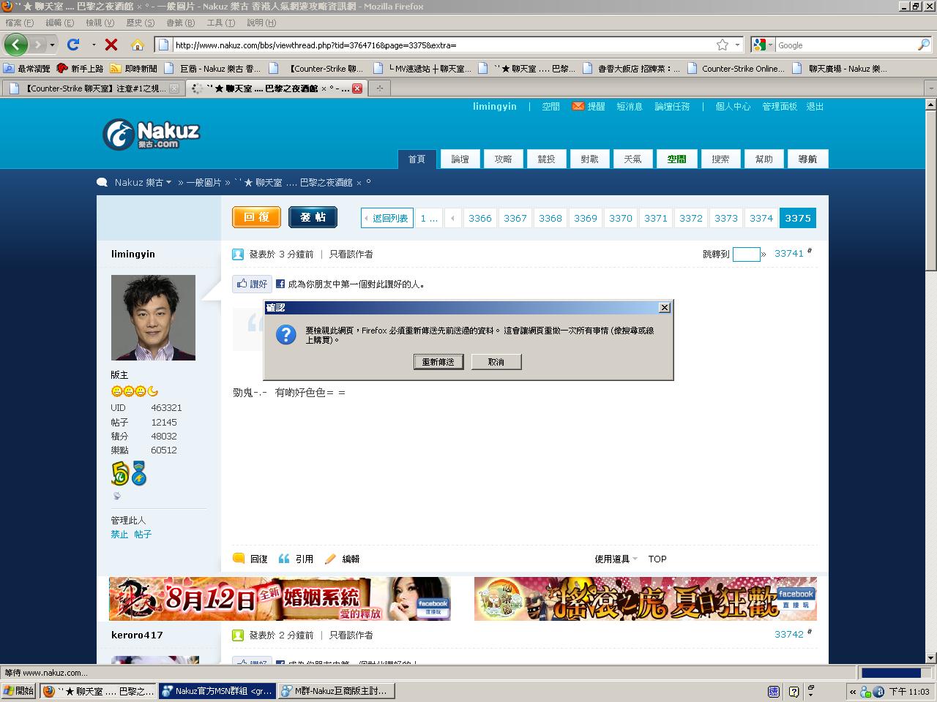Open the Counter-Strike Online bookmark
This screenshot has height=702, width=937.
736,68
